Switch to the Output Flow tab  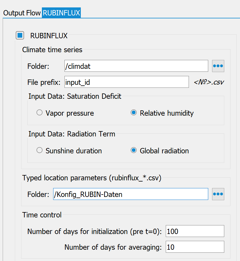click(22, 13)
